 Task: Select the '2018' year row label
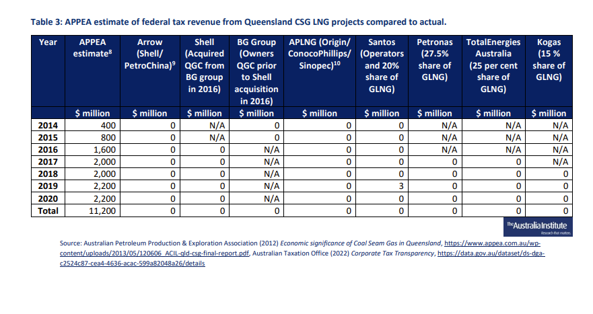pyautogui.click(x=48, y=174)
